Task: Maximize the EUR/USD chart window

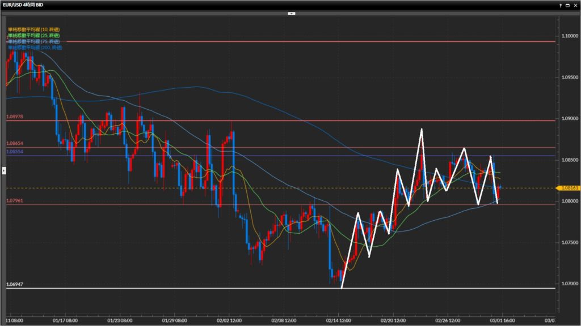Action: pos(568,5)
